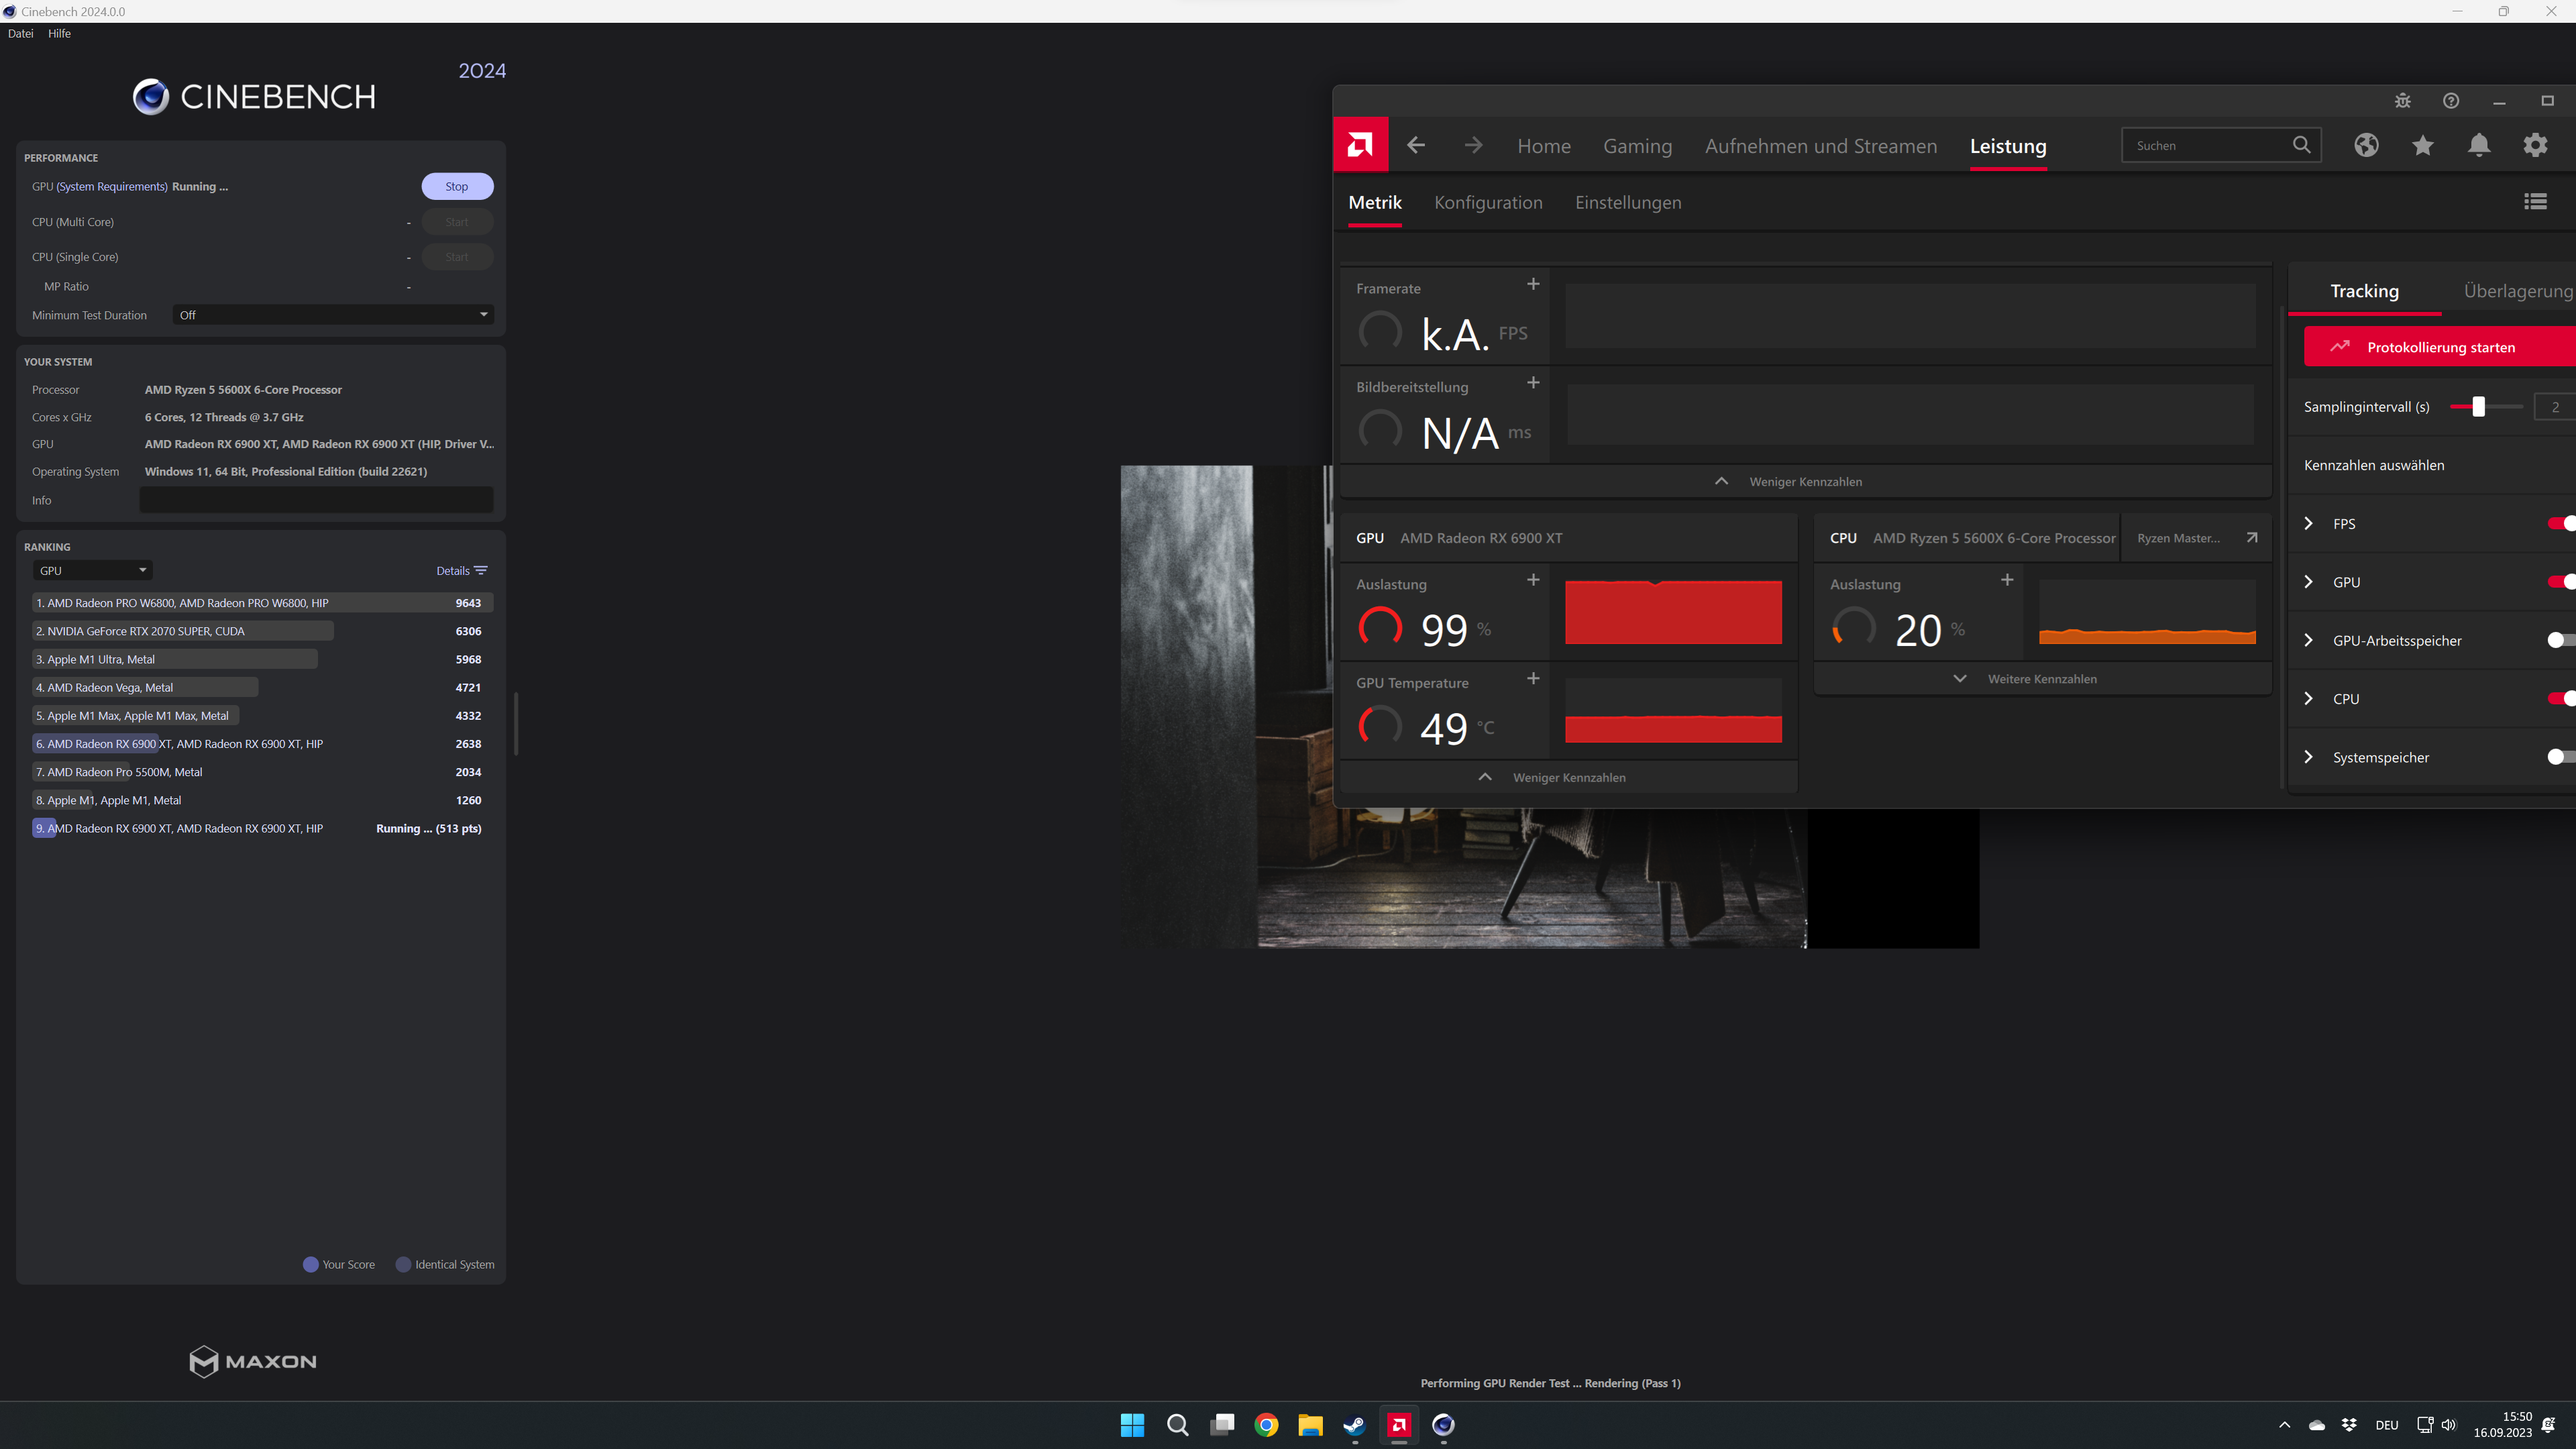Stop the running GPU benchmark
The image size is (2576, 1449).
[457, 187]
